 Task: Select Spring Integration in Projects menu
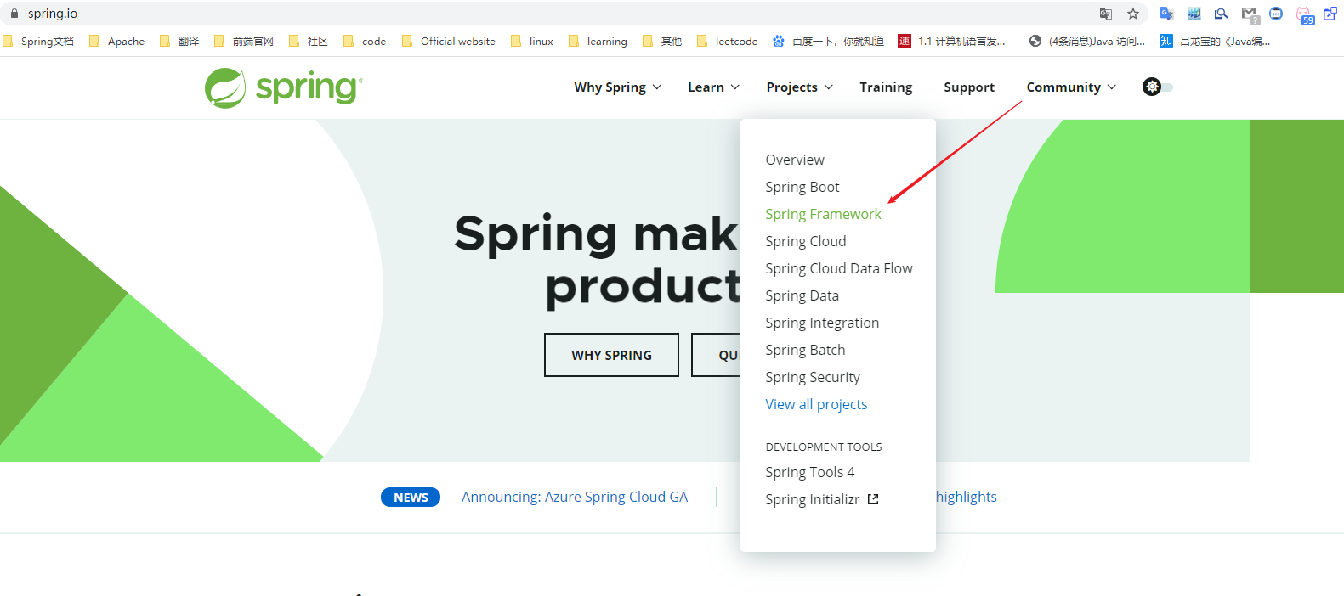(822, 323)
